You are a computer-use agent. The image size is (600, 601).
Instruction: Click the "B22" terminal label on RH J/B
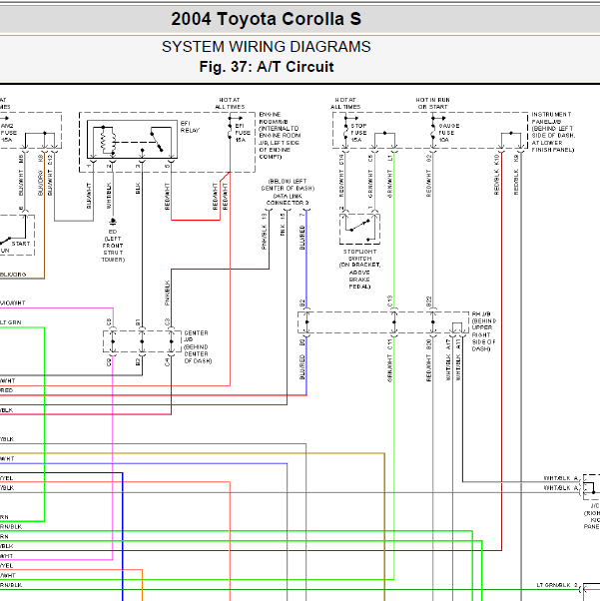click(x=429, y=301)
